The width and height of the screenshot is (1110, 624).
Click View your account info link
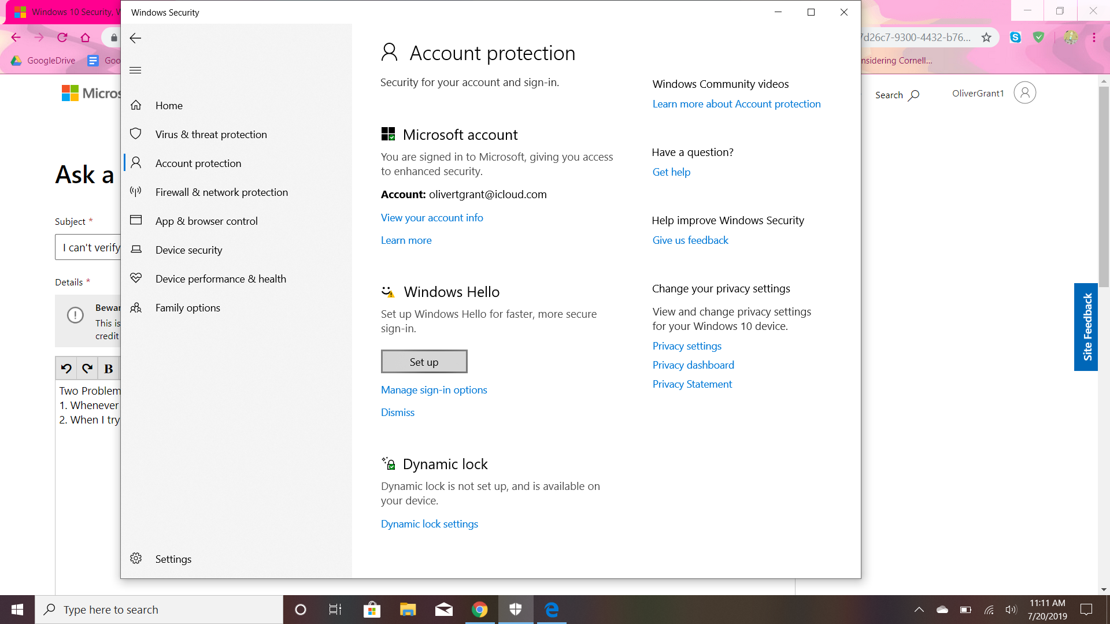pos(432,218)
